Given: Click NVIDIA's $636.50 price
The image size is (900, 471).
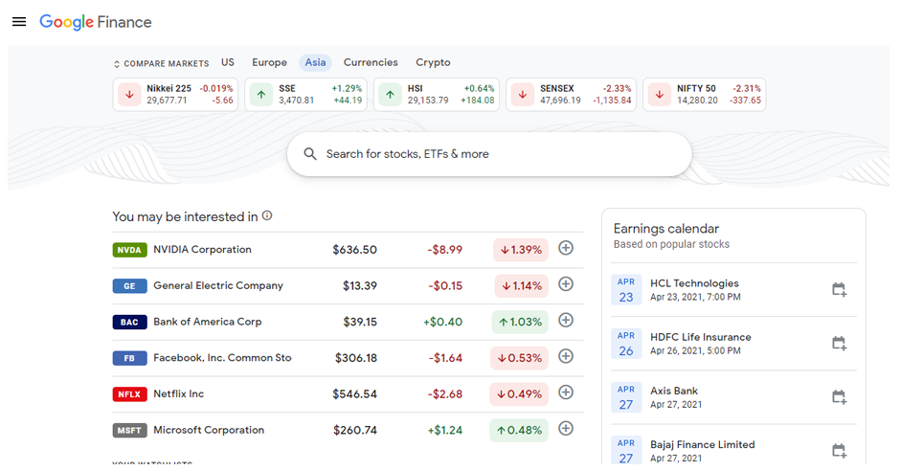Looking at the screenshot, I should [354, 250].
